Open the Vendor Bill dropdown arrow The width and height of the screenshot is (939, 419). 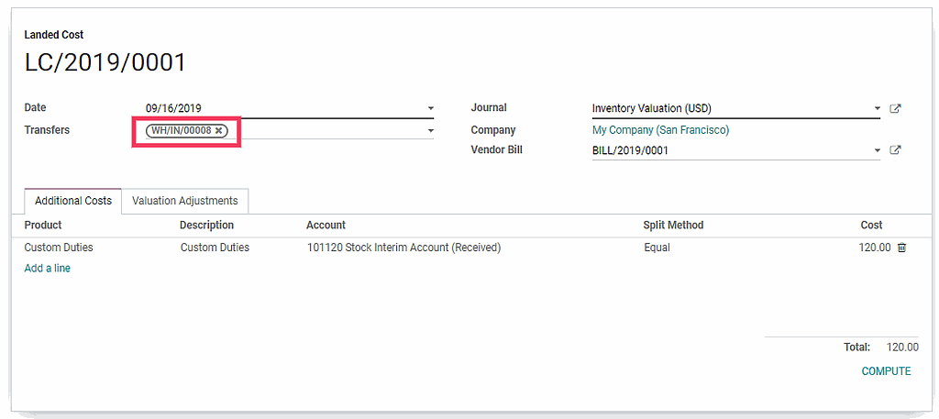[x=878, y=150]
